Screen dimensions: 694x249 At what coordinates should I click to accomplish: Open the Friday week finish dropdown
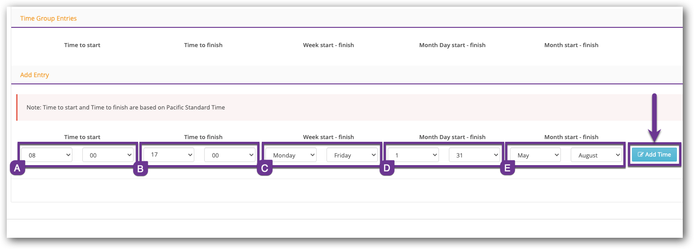pyautogui.click(x=352, y=155)
